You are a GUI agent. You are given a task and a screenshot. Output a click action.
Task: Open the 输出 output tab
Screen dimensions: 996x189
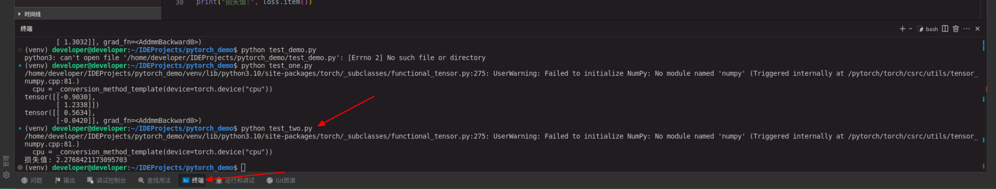[x=65, y=181]
